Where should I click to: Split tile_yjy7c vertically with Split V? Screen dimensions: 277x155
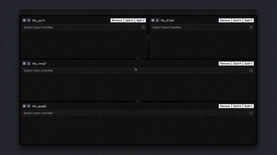tap(141, 20)
